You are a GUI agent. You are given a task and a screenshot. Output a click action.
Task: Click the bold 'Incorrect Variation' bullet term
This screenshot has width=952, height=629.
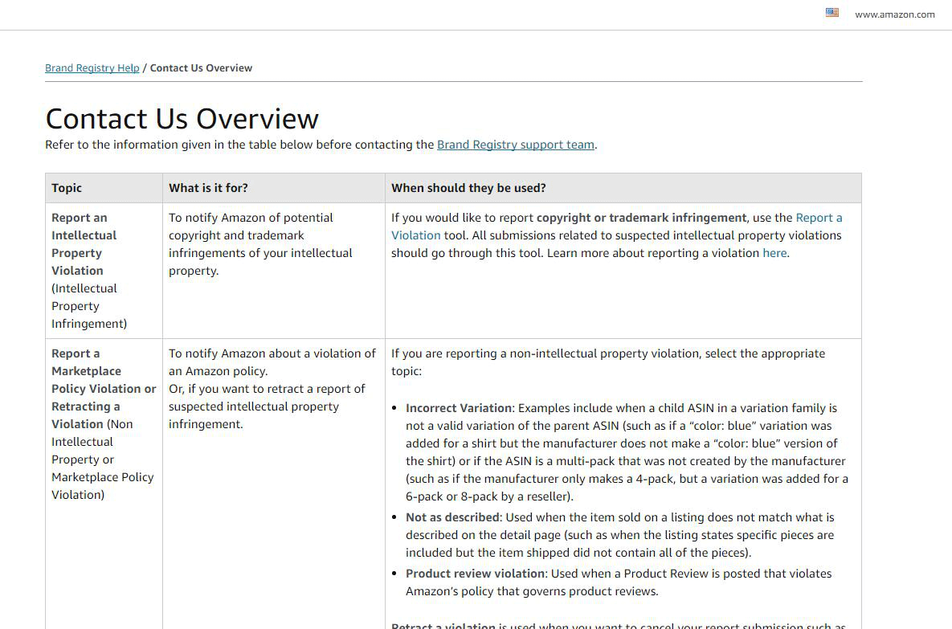point(458,408)
